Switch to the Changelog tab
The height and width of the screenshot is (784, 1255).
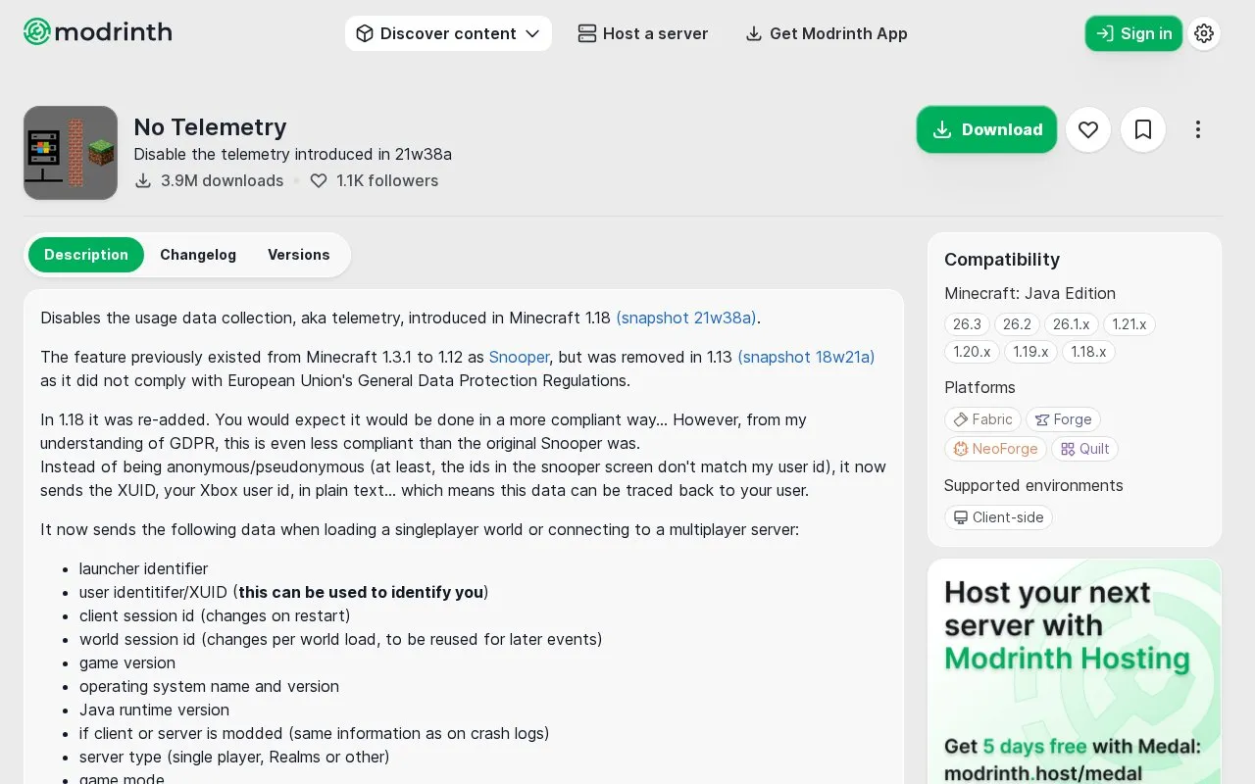point(198,255)
